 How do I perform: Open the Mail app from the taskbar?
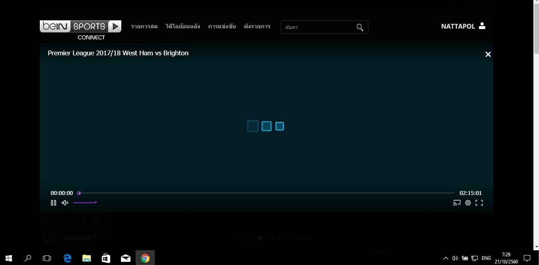125,258
